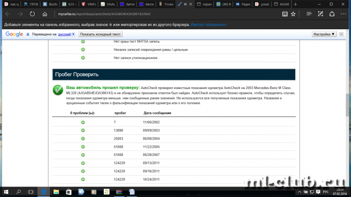This screenshot has width=351, height=197.
Task: Switch to the '623 –' tab
Action: 69,4
